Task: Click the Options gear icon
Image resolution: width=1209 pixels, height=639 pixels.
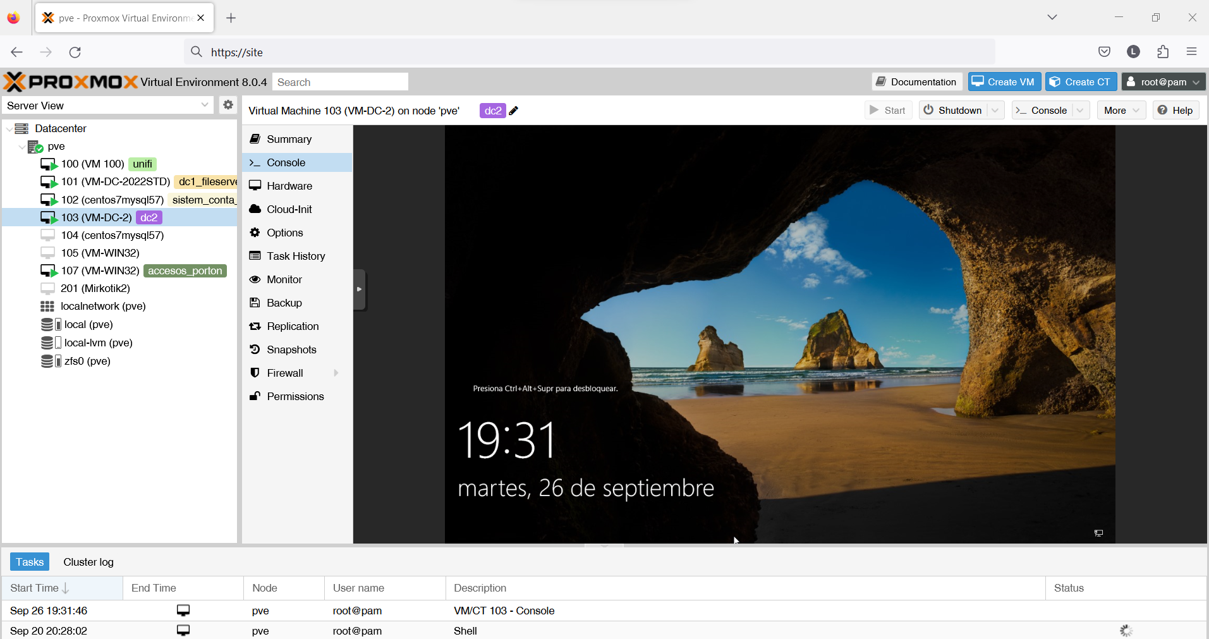Action: click(255, 233)
